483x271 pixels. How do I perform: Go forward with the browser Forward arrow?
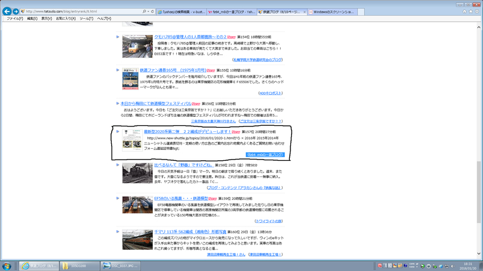pyautogui.click(x=16, y=11)
